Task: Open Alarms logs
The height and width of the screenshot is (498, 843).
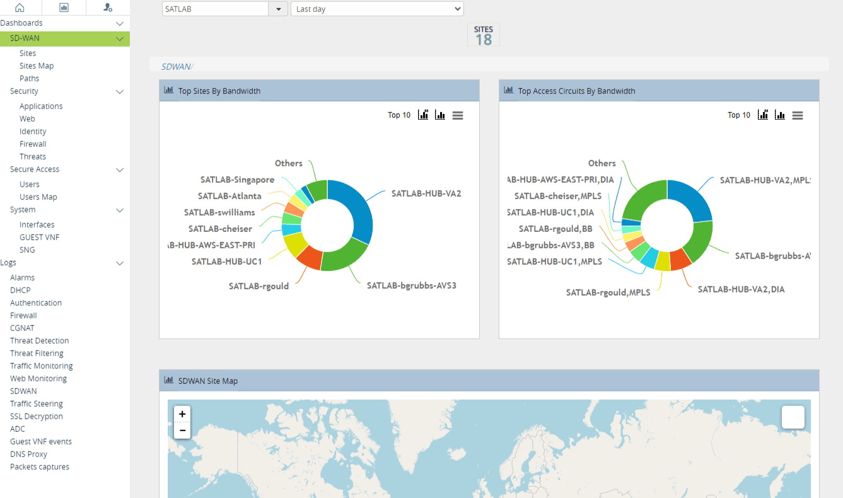Action: coord(23,277)
